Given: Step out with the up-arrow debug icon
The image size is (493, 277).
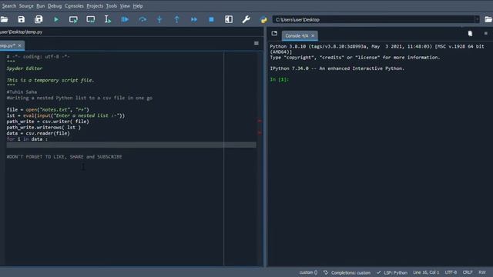Looking at the screenshot, I should tap(176, 19).
